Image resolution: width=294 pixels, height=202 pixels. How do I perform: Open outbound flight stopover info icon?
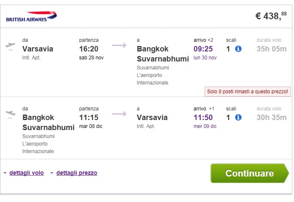coord(238,49)
